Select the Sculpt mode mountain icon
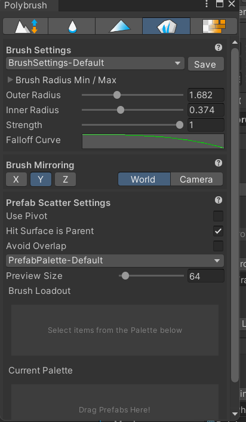The width and height of the screenshot is (246, 422). pyautogui.click(x=26, y=26)
